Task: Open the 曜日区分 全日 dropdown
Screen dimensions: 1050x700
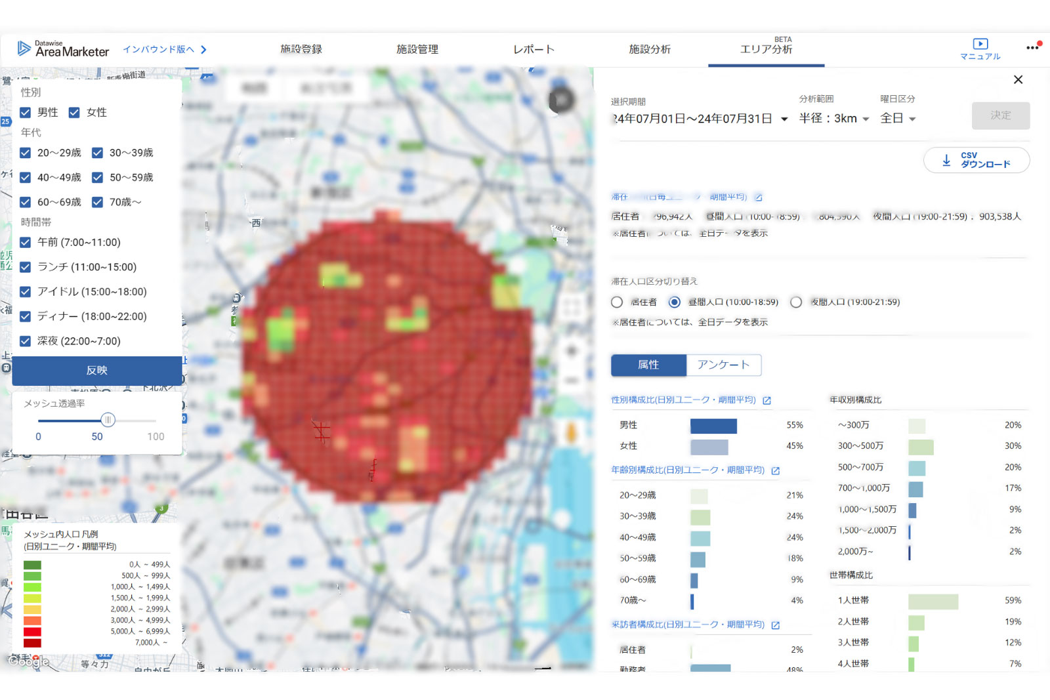Action: (x=898, y=119)
